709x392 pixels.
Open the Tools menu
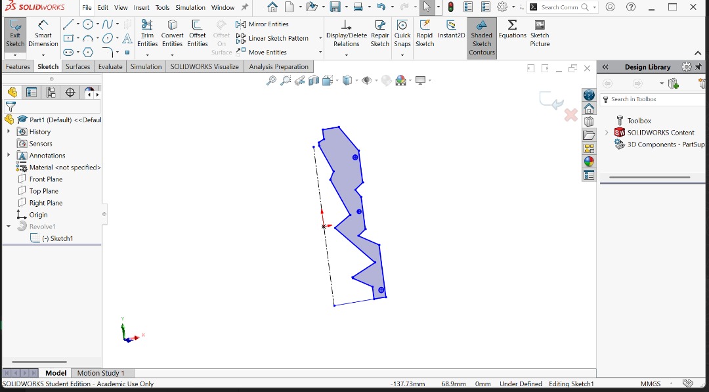(x=162, y=7)
